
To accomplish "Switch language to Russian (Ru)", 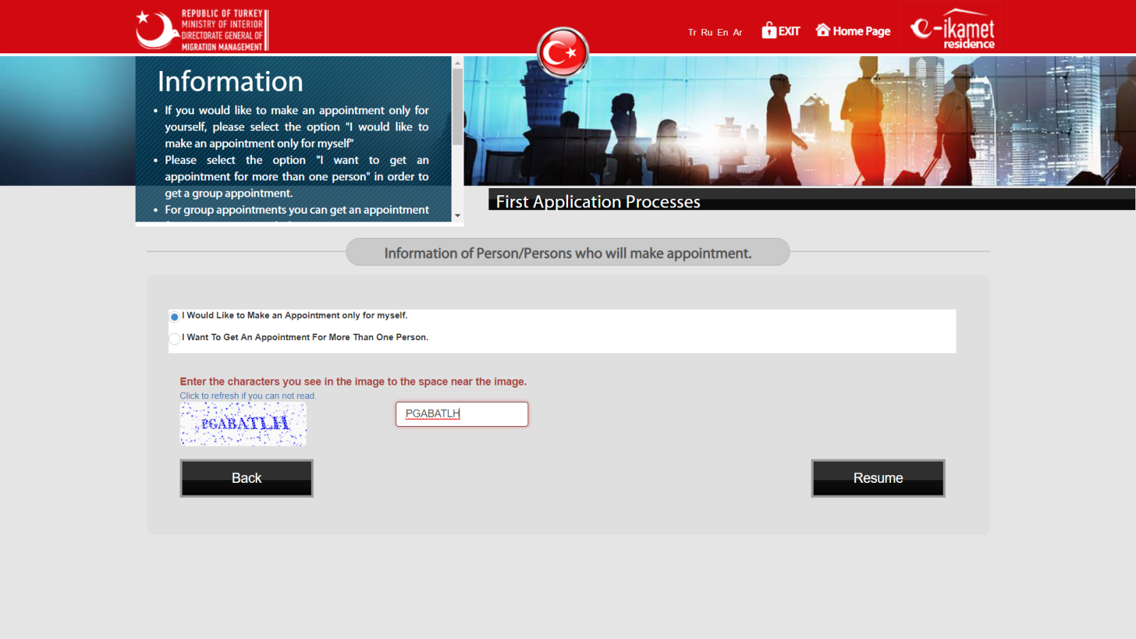I will [x=706, y=33].
